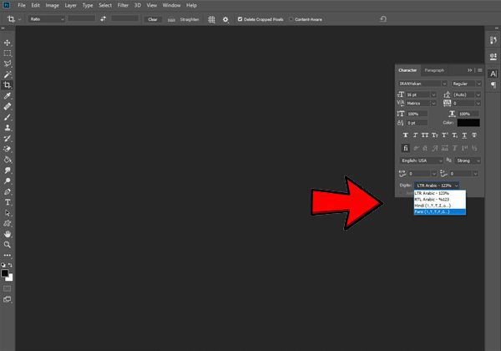Select the Smudge tool
The width and height of the screenshot is (501, 351).
(x=7, y=170)
